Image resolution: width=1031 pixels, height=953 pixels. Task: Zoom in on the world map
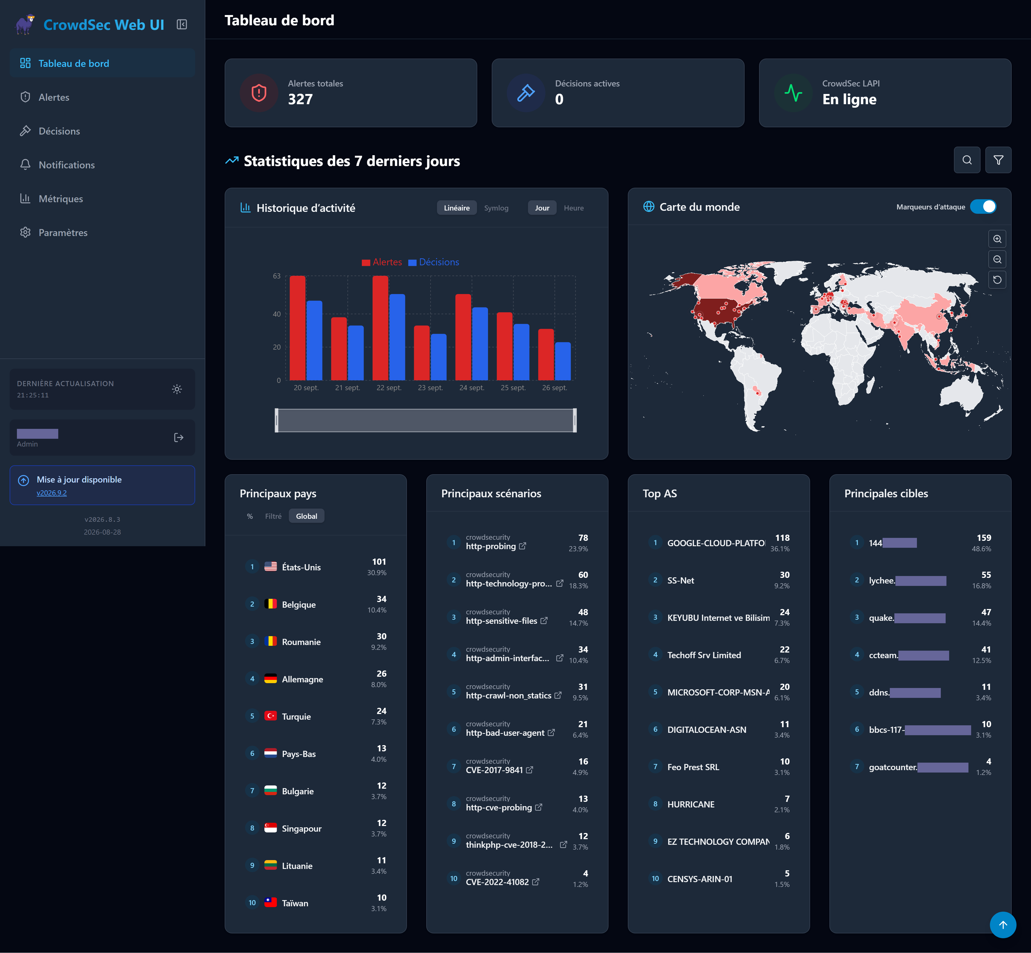click(997, 239)
